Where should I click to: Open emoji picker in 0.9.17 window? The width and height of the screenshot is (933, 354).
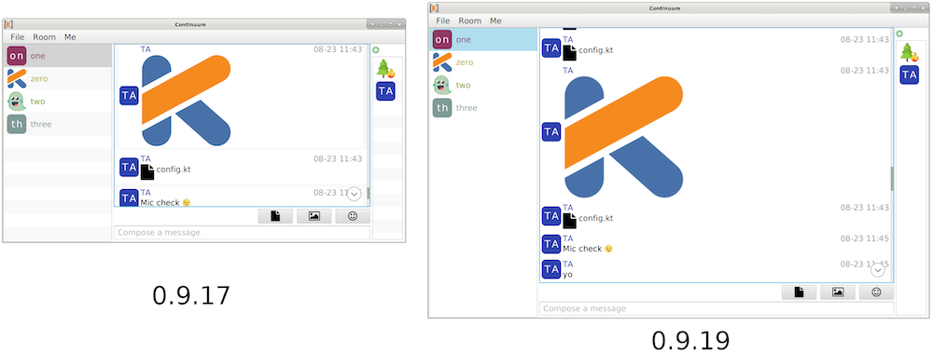point(353,216)
